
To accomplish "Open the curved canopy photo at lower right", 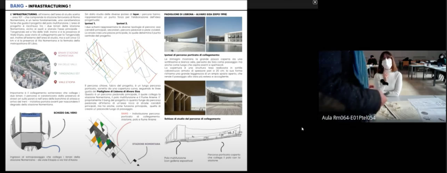I will pyautogui.click(x=224, y=98).
